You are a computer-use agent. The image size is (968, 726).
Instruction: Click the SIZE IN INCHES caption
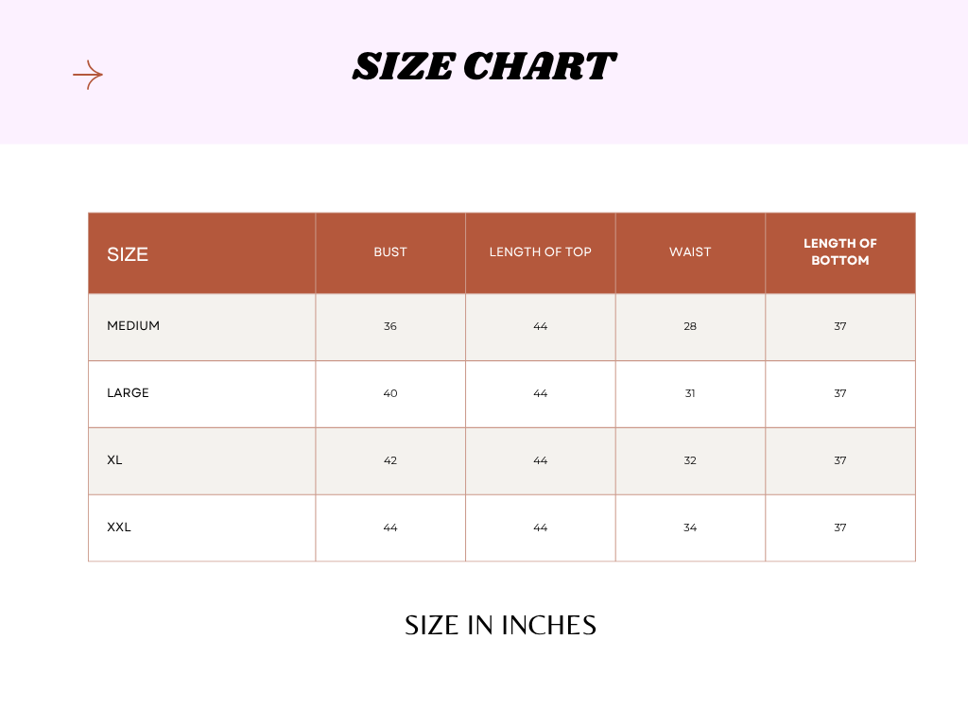500,626
